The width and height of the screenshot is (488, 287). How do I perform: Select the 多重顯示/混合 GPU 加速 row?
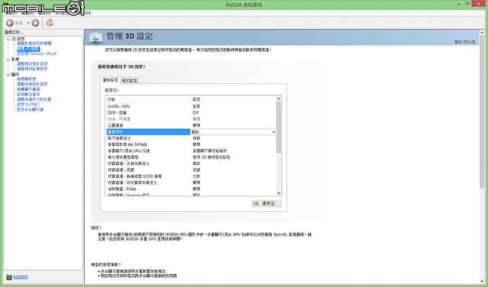click(191, 151)
